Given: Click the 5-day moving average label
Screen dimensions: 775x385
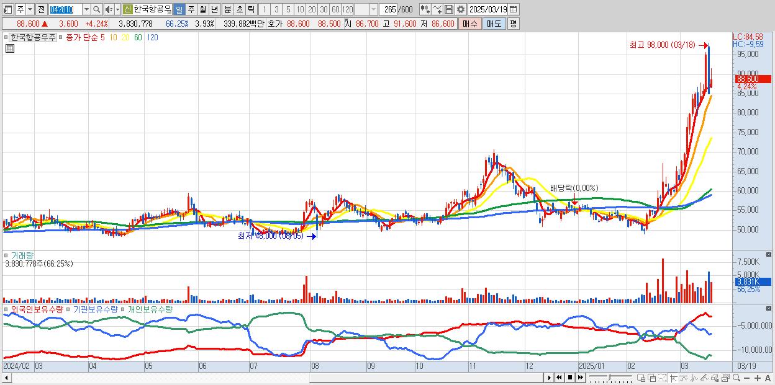Looking at the screenshot, I should tap(102, 37).
